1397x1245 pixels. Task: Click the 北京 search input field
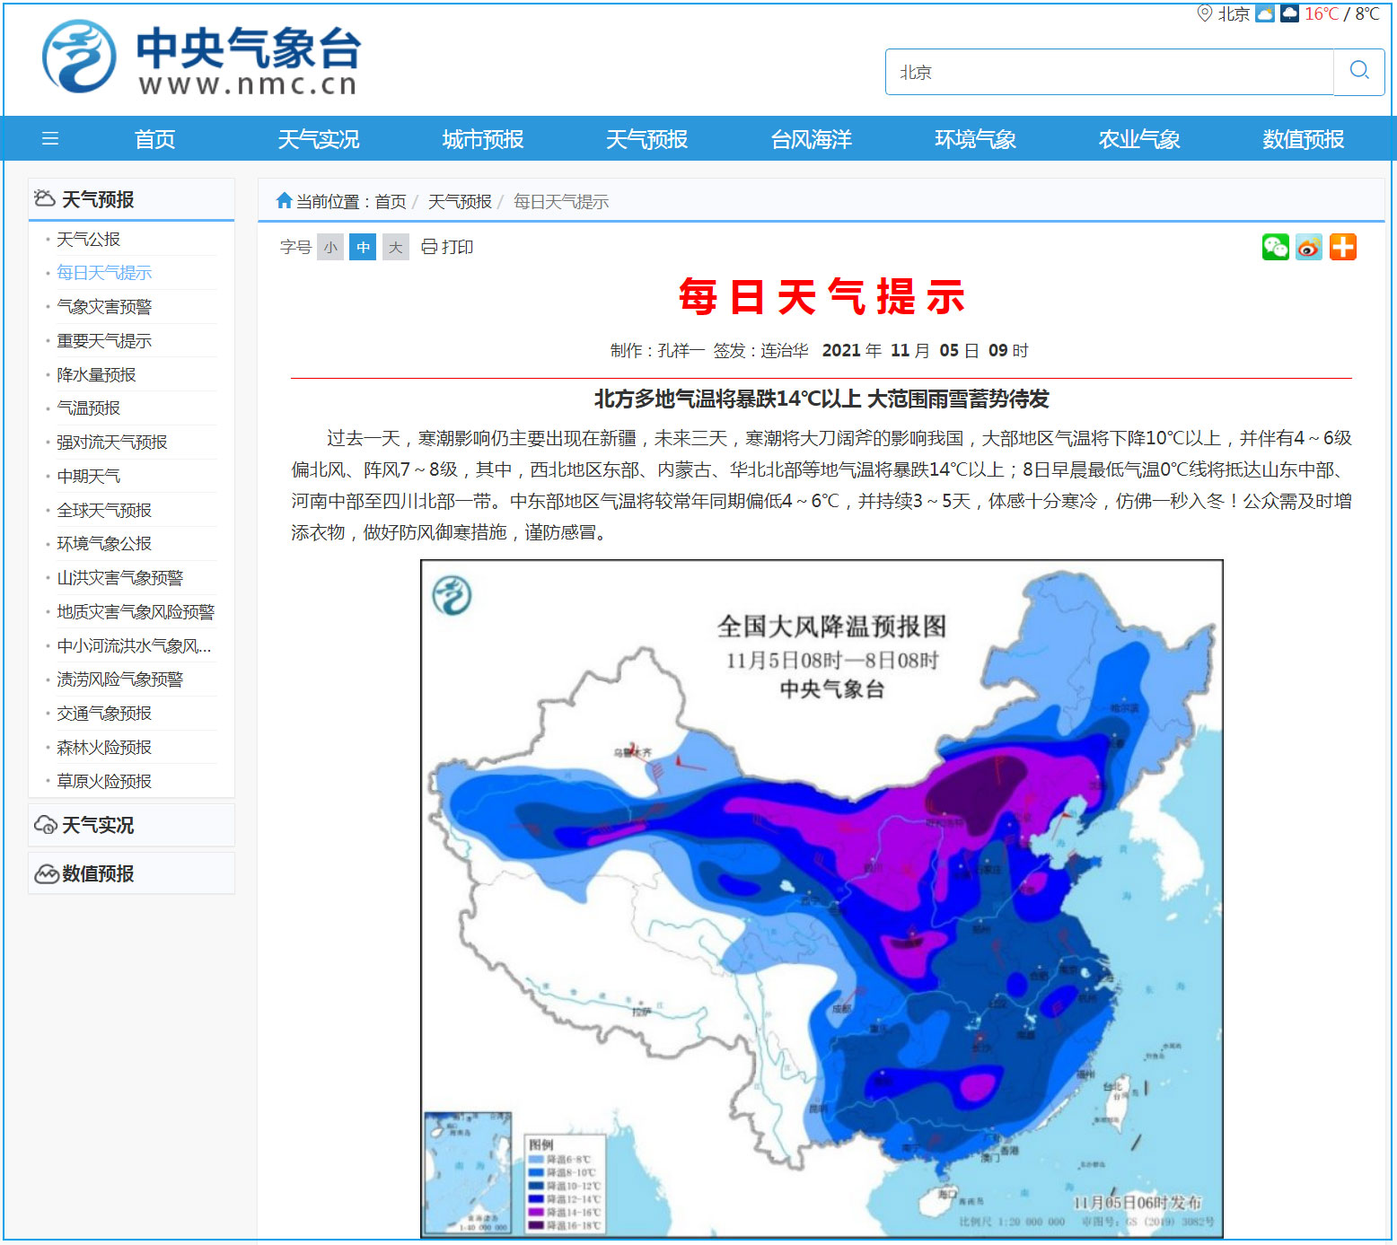click(x=1109, y=72)
